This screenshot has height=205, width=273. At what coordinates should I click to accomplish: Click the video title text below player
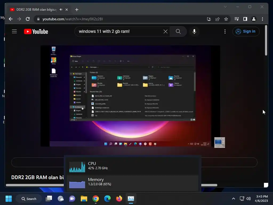[x=37, y=178]
